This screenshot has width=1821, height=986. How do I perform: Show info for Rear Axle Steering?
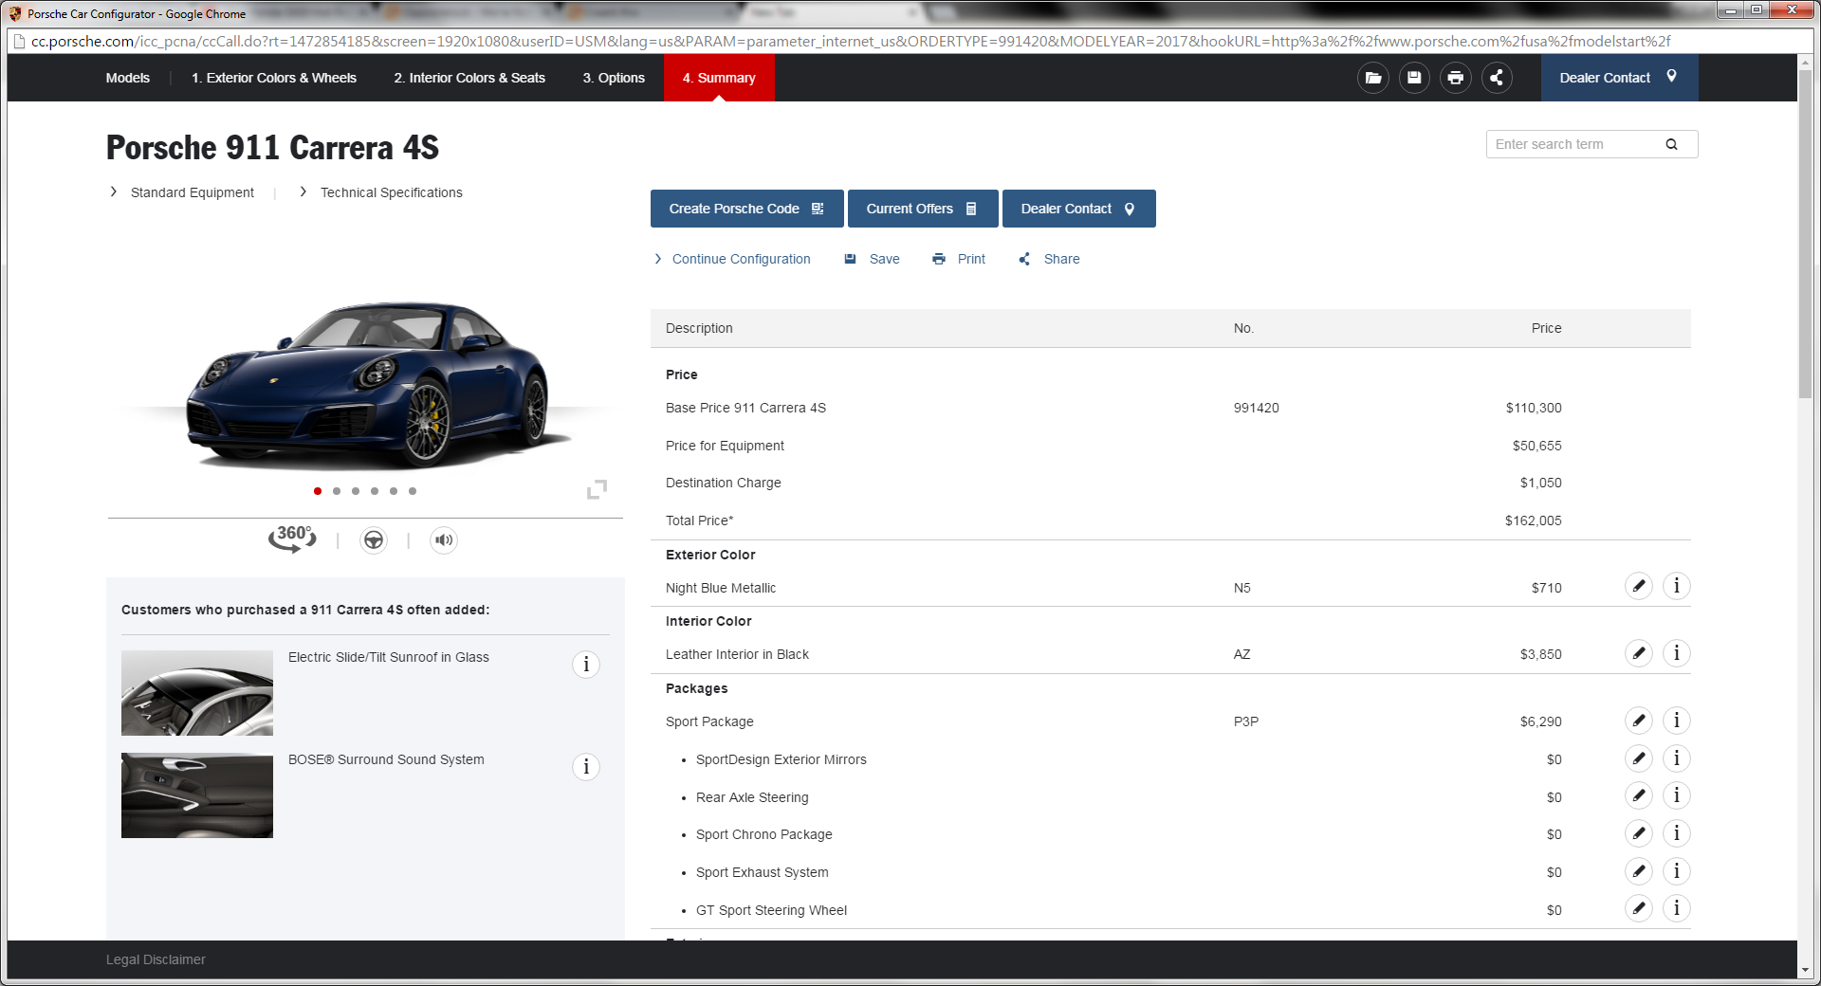point(1677,795)
